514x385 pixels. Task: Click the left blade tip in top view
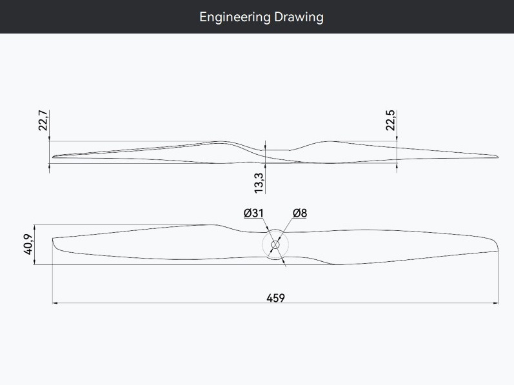pos(57,246)
